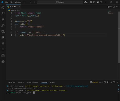Click the fast_prog command center search box
Image resolution: width=120 pixels, height=101 pixels.
click(60, 2)
